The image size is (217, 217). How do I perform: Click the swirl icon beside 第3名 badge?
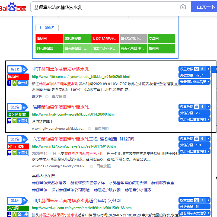[x=24, y=139]
